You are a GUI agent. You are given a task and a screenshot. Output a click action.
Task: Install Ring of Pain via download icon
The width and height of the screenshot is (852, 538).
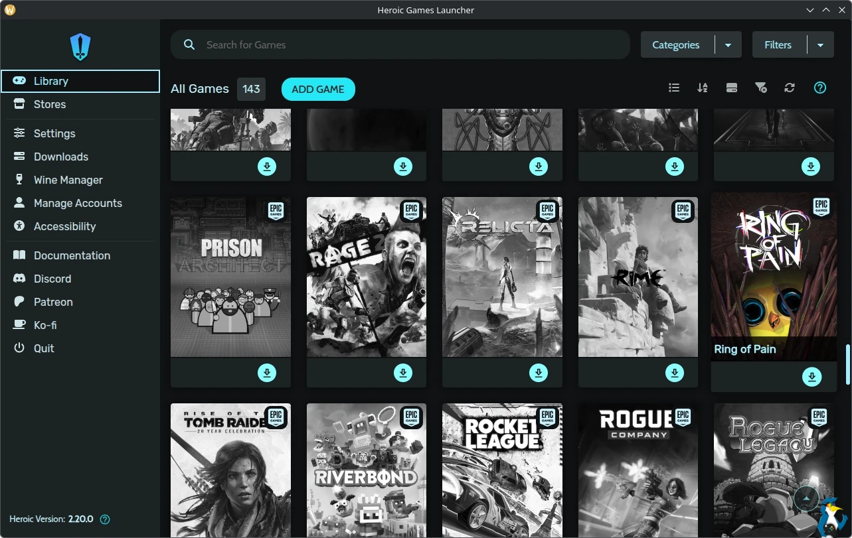(811, 377)
